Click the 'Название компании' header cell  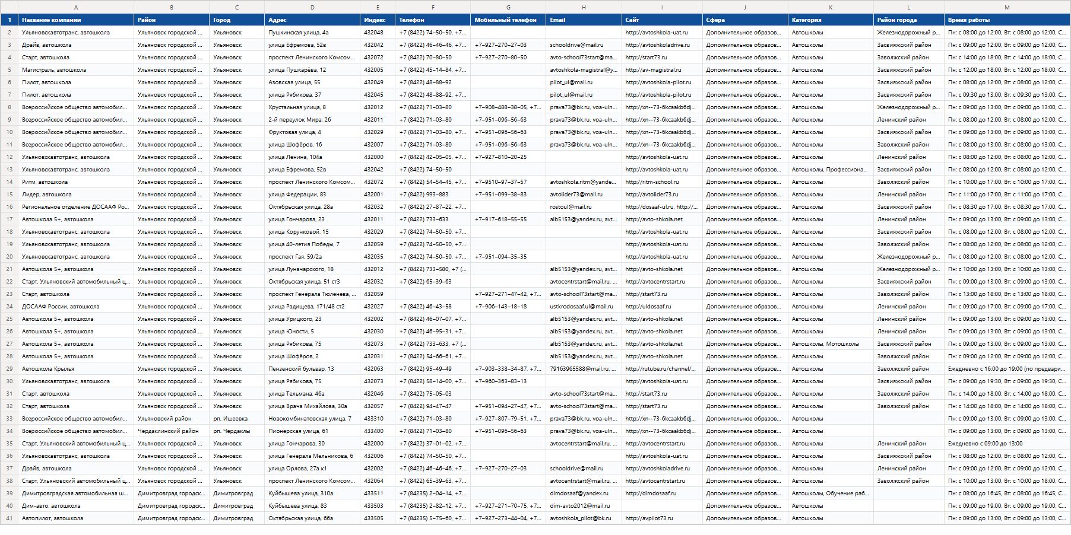click(76, 20)
